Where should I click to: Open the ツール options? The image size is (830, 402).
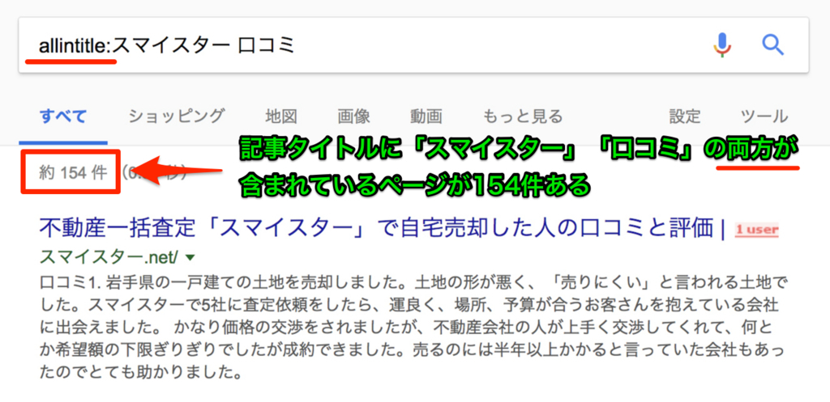point(764,116)
